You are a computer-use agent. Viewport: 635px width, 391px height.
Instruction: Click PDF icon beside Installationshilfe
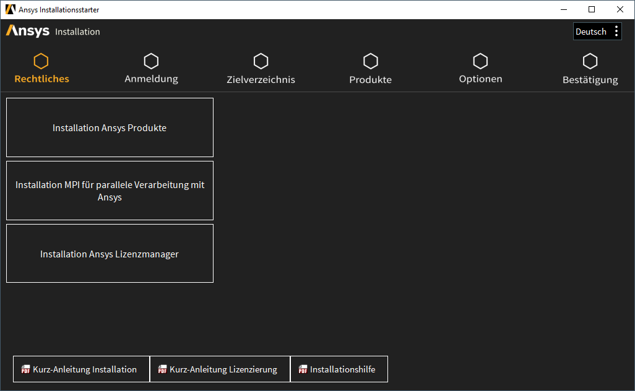pyautogui.click(x=303, y=369)
